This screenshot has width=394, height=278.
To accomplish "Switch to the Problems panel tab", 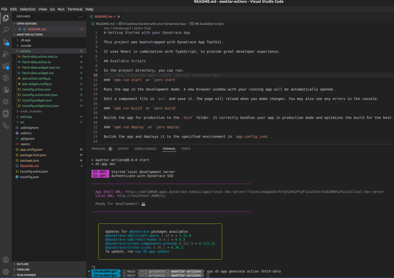I will 98,149.
